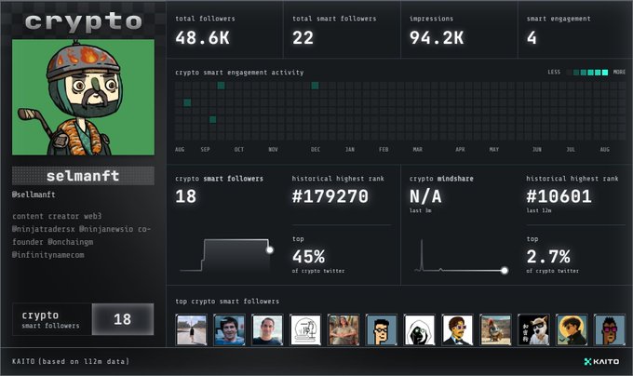Image resolution: width=633 pixels, height=376 pixels.
Task: Click the crypto mindshare N/A value
Action: point(425,196)
